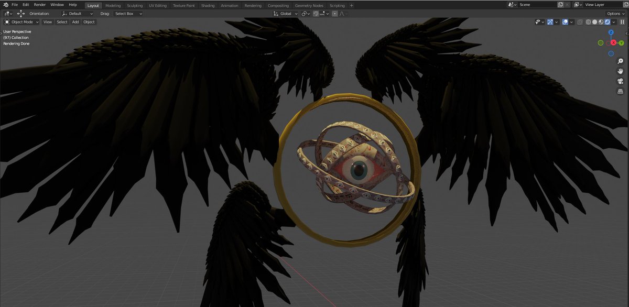629x307 pixels.
Task: Select rendered viewport shading mode
Action: (607, 22)
